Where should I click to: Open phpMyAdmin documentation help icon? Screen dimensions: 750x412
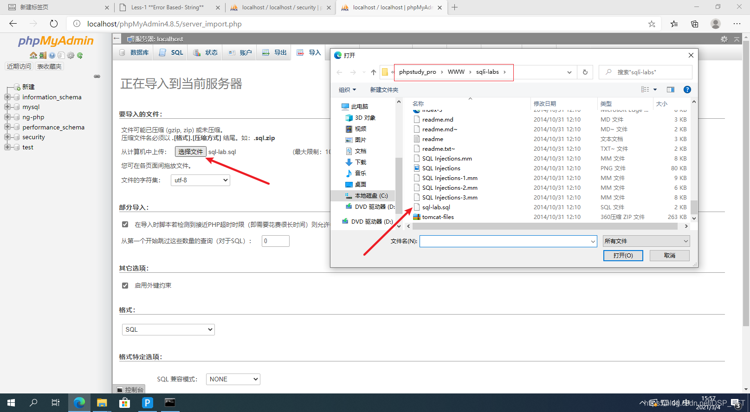coord(52,55)
